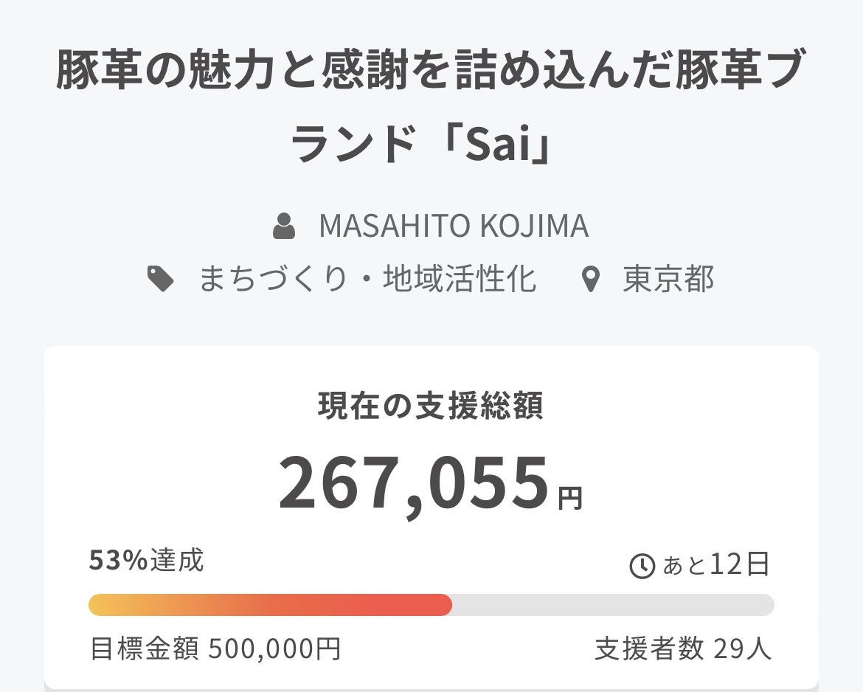Click the 29人 supporter count
Image resolution: width=863 pixels, height=692 pixels.
(743, 649)
